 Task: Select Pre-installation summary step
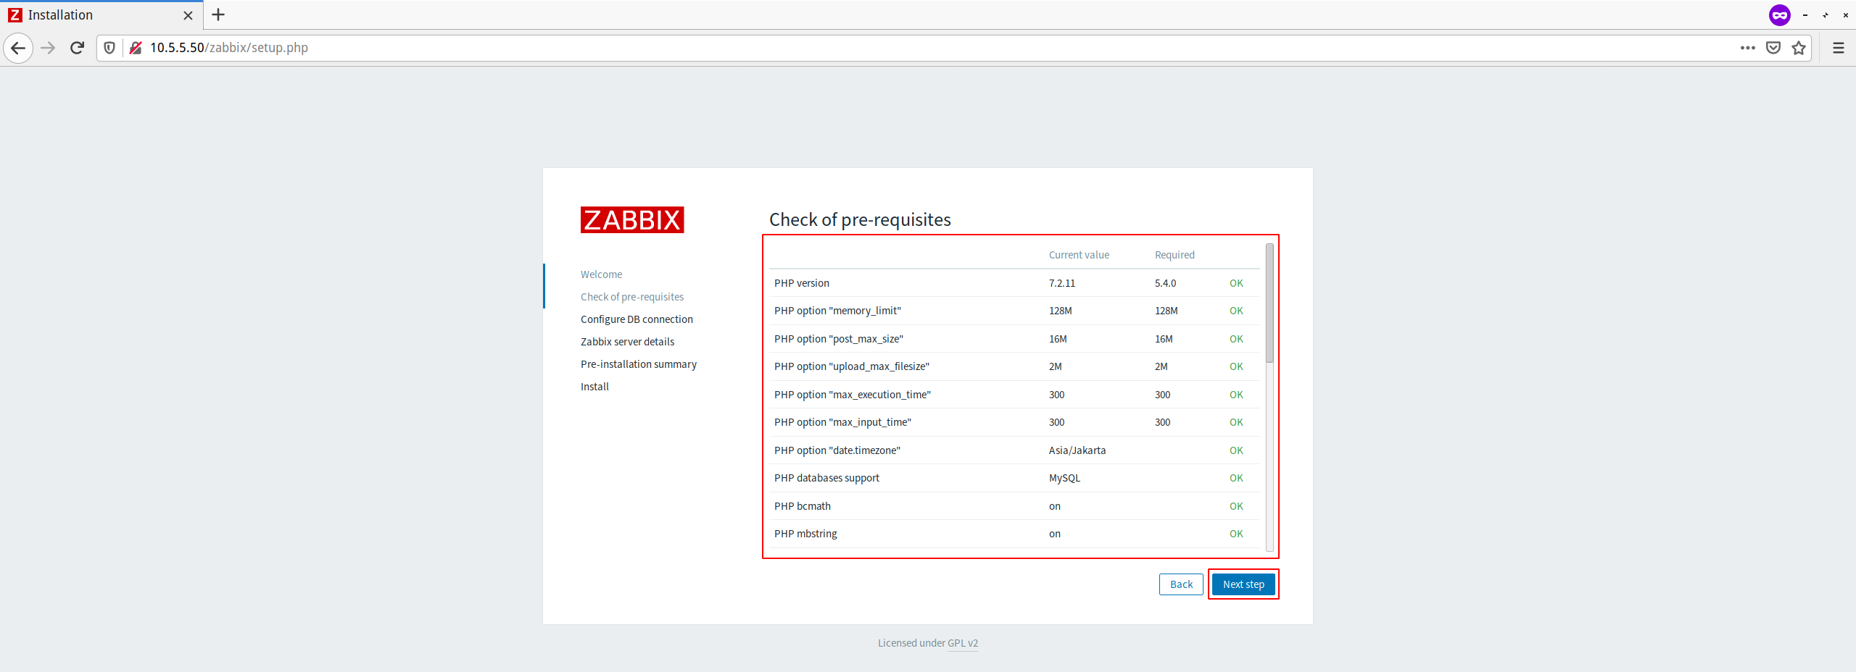coord(639,364)
